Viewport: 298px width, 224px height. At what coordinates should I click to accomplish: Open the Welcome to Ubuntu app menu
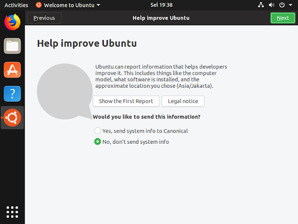(x=68, y=5)
